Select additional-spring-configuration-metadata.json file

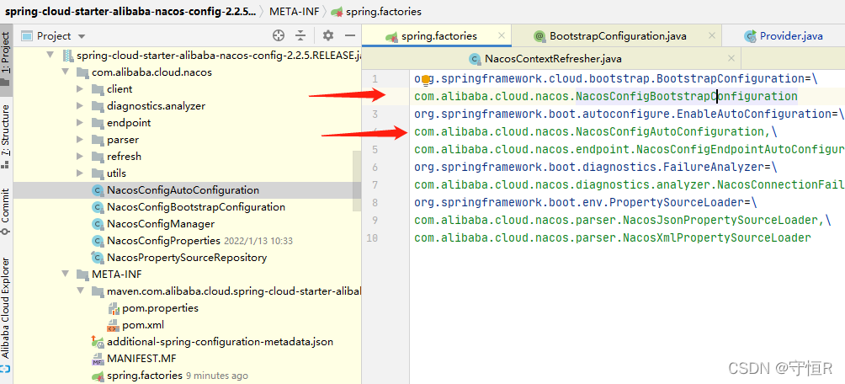pos(220,341)
